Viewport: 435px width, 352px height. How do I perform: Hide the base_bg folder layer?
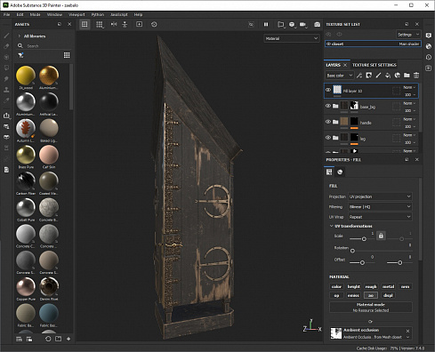click(x=328, y=106)
